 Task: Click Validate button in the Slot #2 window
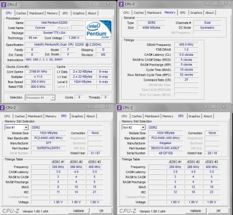click(x=196, y=211)
